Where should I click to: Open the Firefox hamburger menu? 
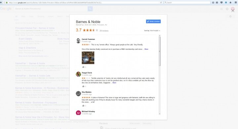coord(236,3)
